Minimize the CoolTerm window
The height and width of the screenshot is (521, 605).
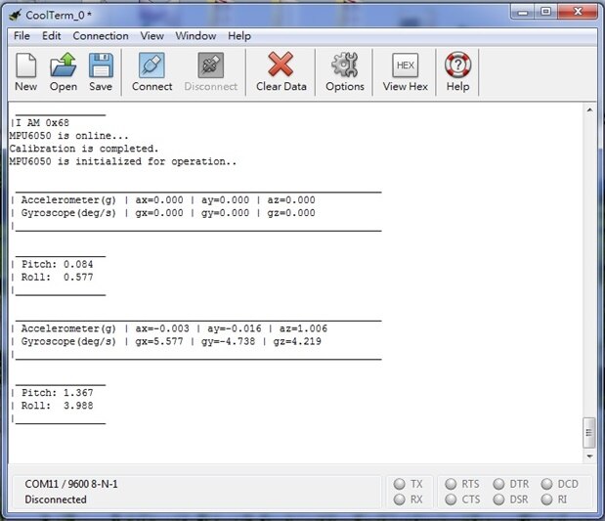pyautogui.click(x=523, y=12)
